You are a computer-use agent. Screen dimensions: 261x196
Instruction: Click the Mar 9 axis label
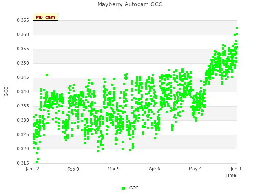[114, 169]
